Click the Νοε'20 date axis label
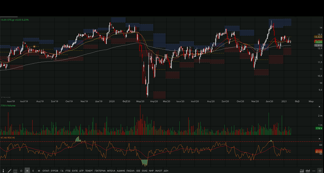This screenshot has height=173, width=324. (255, 101)
